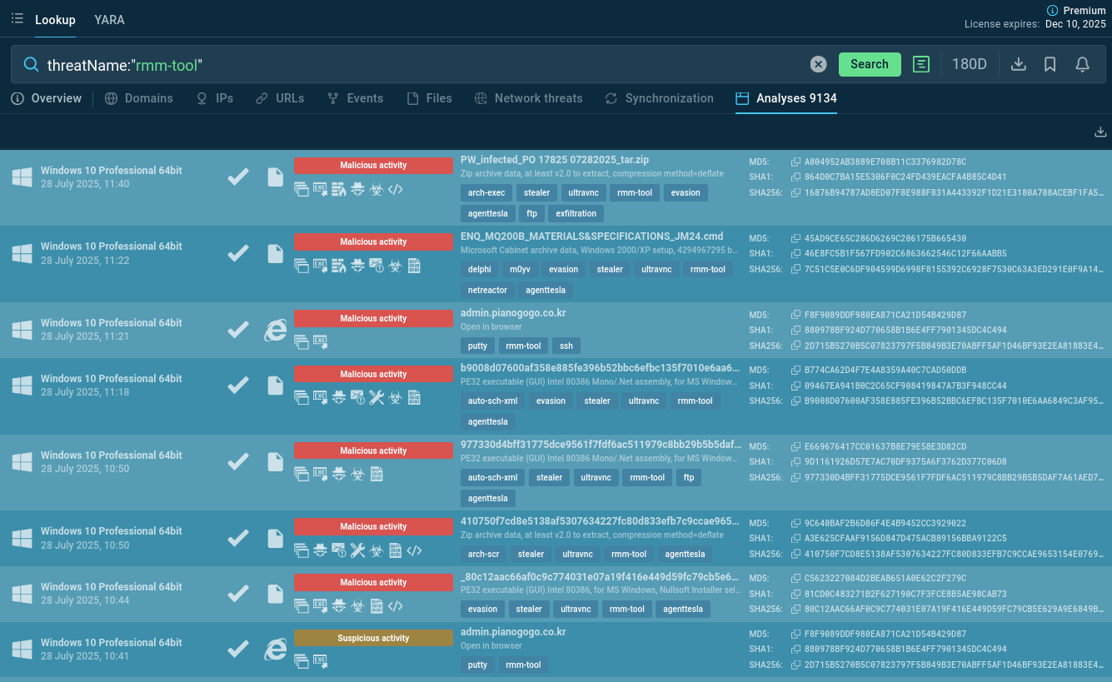The height and width of the screenshot is (682, 1112).
Task: Click the green Search button
Action: [869, 64]
